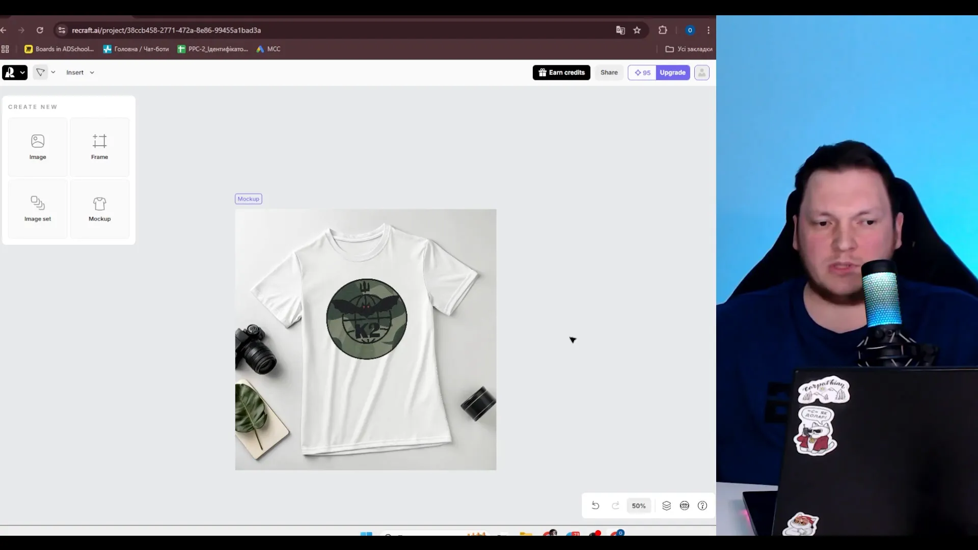Open the 50% zoom level control
Viewport: 978px width, 550px height.
click(x=638, y=506)
